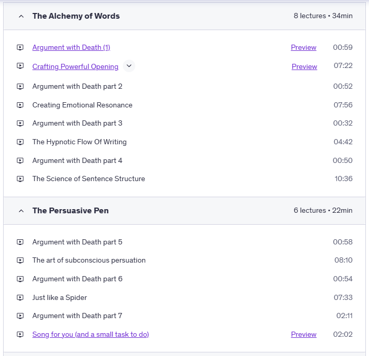Preview the Song for you lecture
369x356 pixels.
303,334
